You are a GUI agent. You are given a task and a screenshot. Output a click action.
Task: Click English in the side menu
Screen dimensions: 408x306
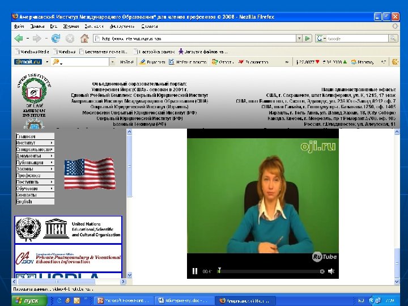35,201
